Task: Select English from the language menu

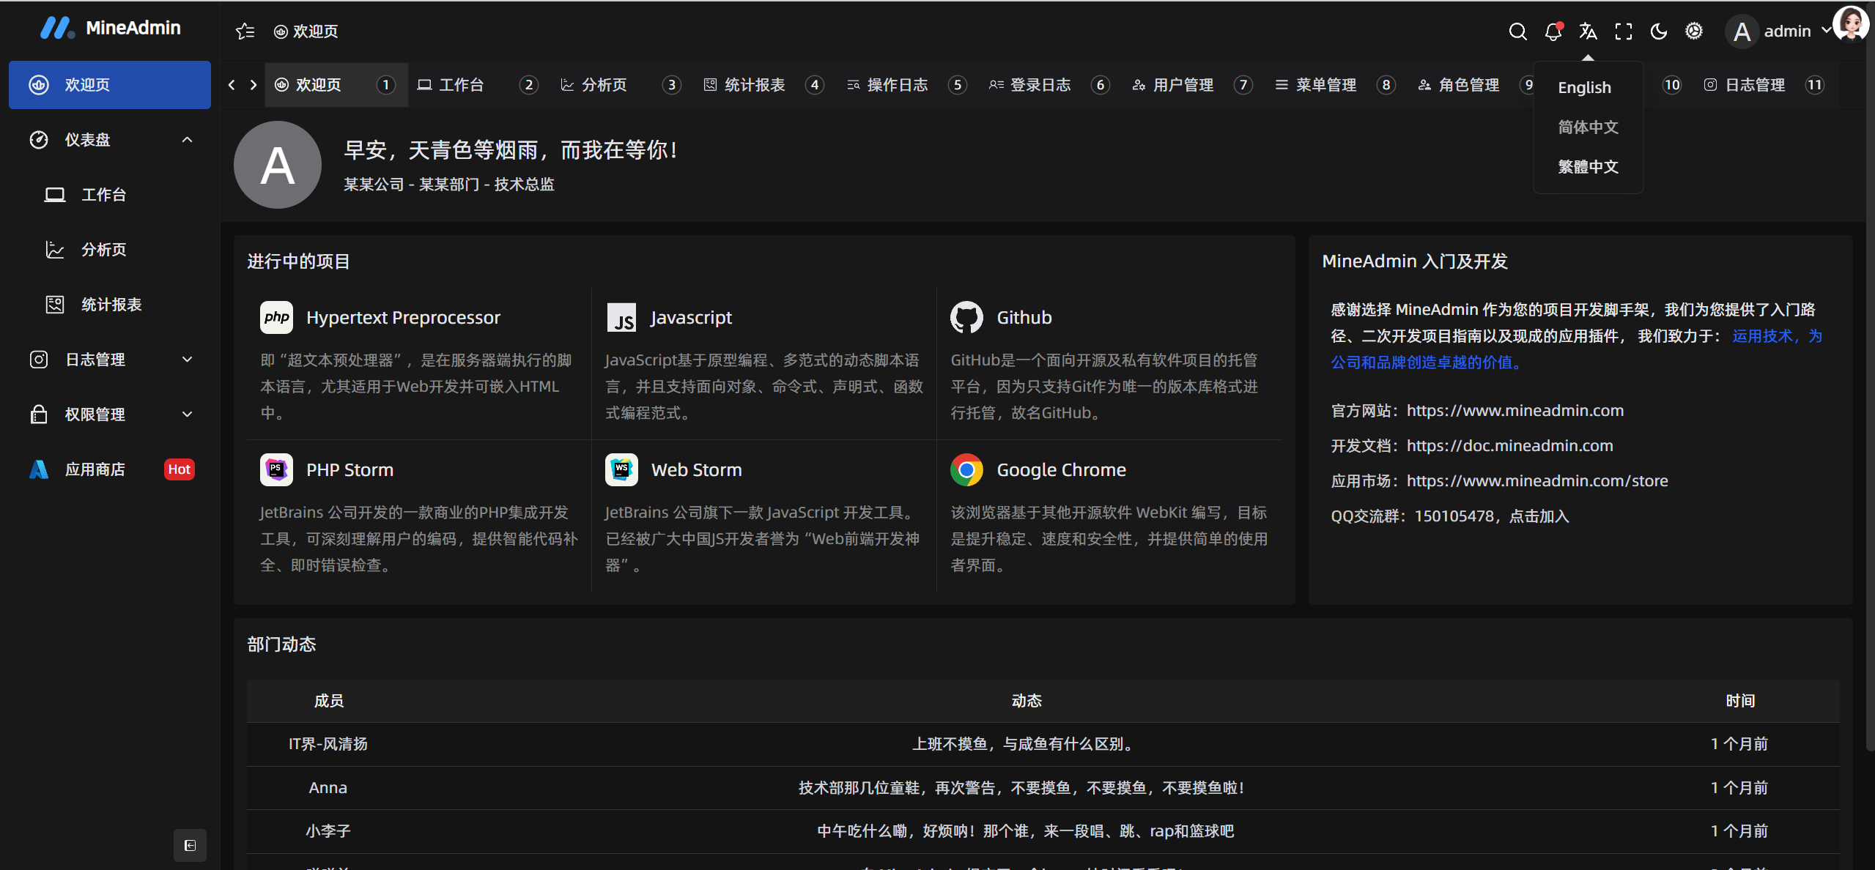Action: click(x=1584, y=86)
